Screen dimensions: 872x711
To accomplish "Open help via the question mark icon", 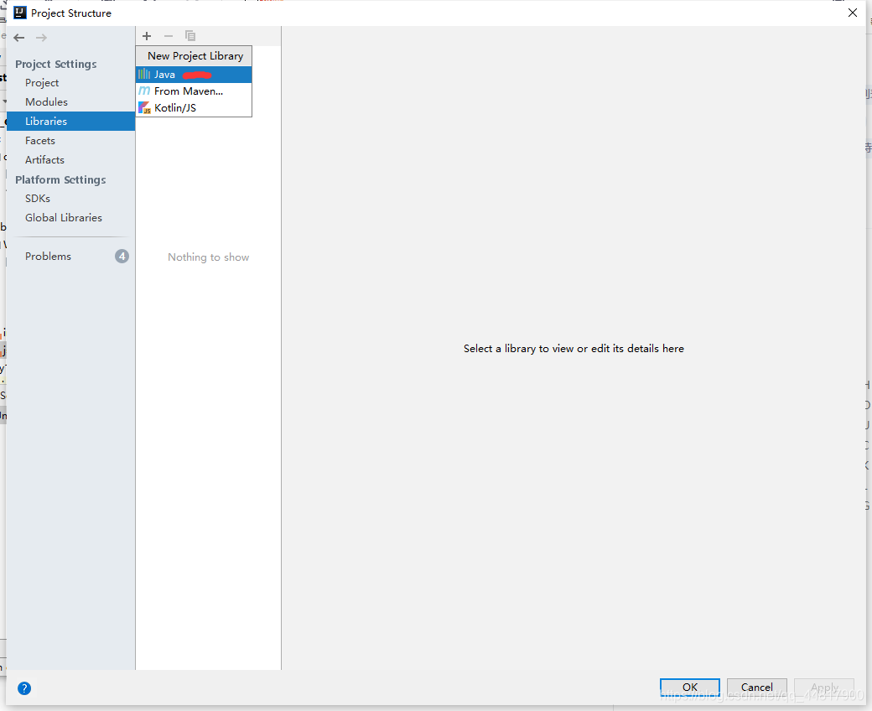I will [23, 688].
